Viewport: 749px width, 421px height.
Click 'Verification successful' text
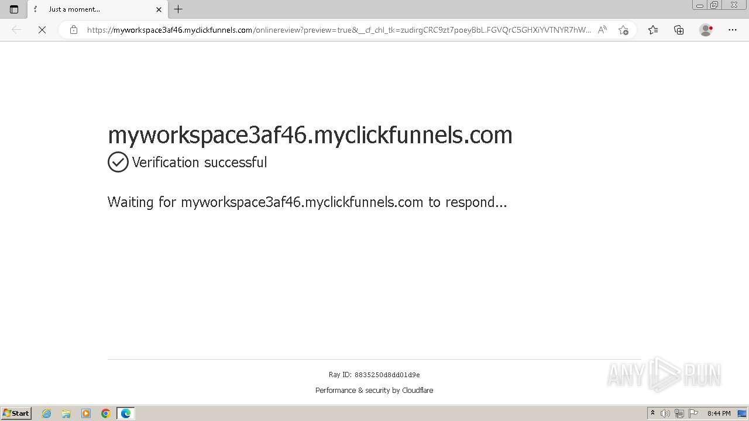click(200, 162)
